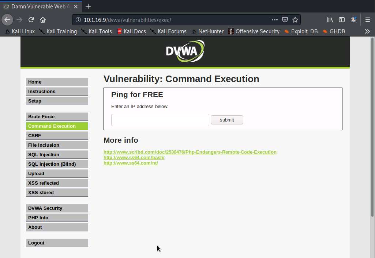Open About page
Viewport: 375px width, 258px height.
pyautogui.click(x=57, y=227)
